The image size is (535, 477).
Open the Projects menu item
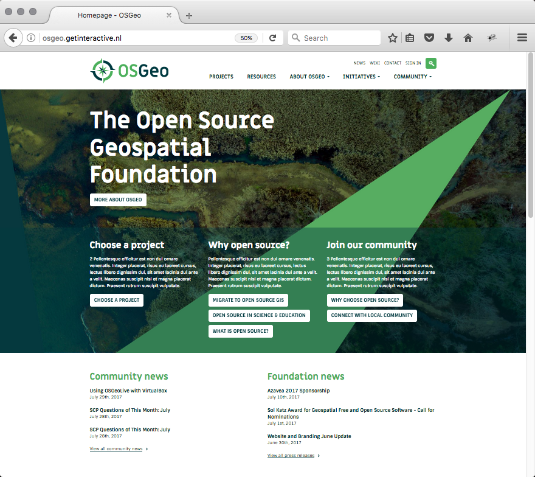[x=221, y=77]
